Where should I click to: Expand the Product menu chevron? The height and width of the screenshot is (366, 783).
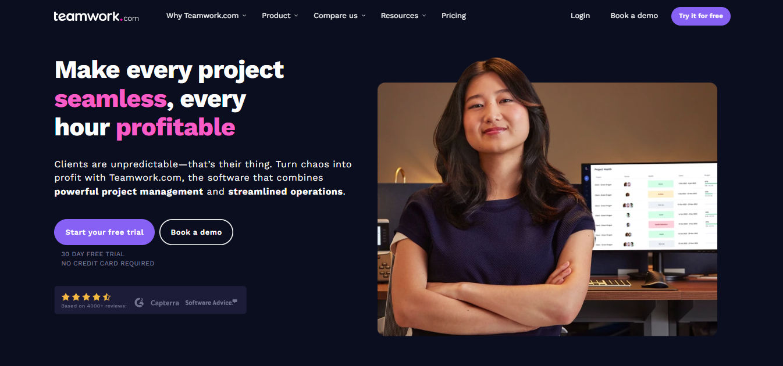296,16
